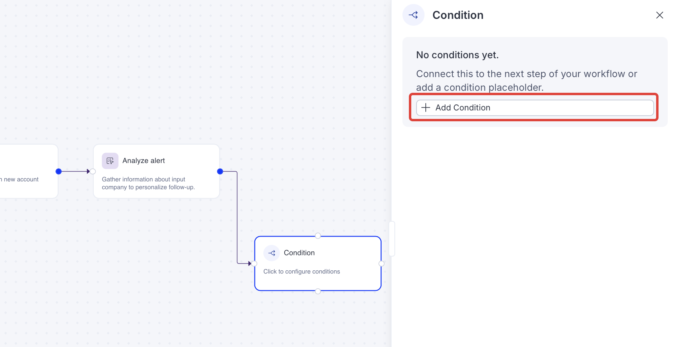Collapse the side panel using the edge handle
Image resolution: width=673 pixels, height=347 pixels.
click(392, 238)
